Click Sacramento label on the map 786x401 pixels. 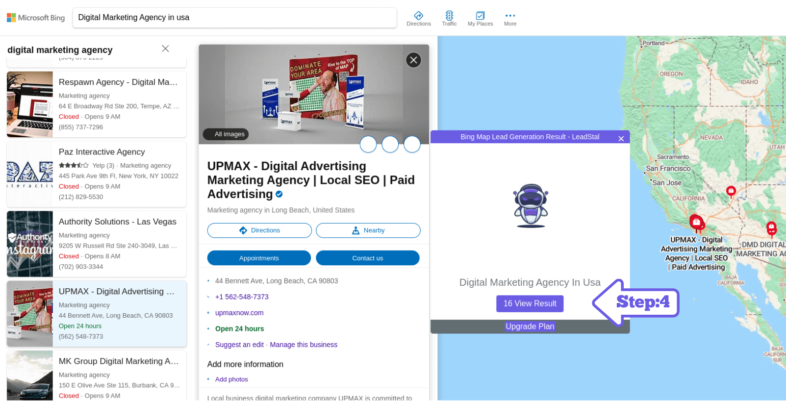673,157
